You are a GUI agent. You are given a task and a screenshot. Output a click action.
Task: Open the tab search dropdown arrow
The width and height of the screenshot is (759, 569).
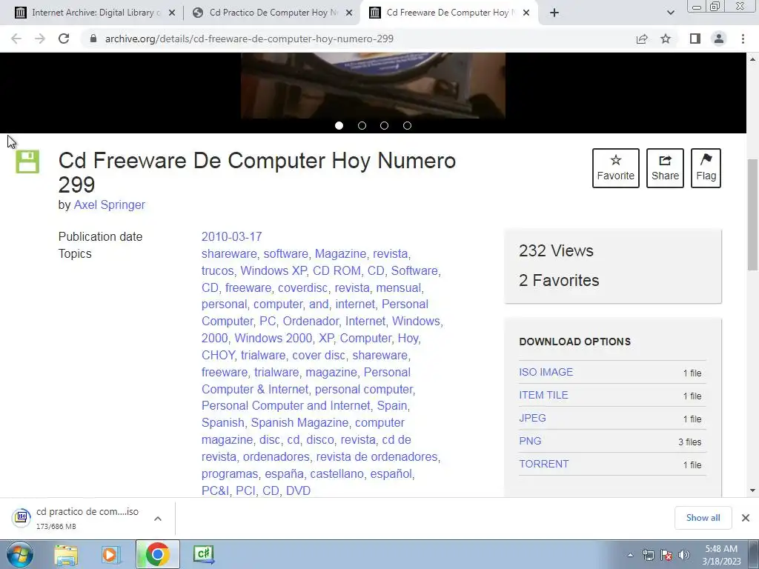[x=670, y=13]
